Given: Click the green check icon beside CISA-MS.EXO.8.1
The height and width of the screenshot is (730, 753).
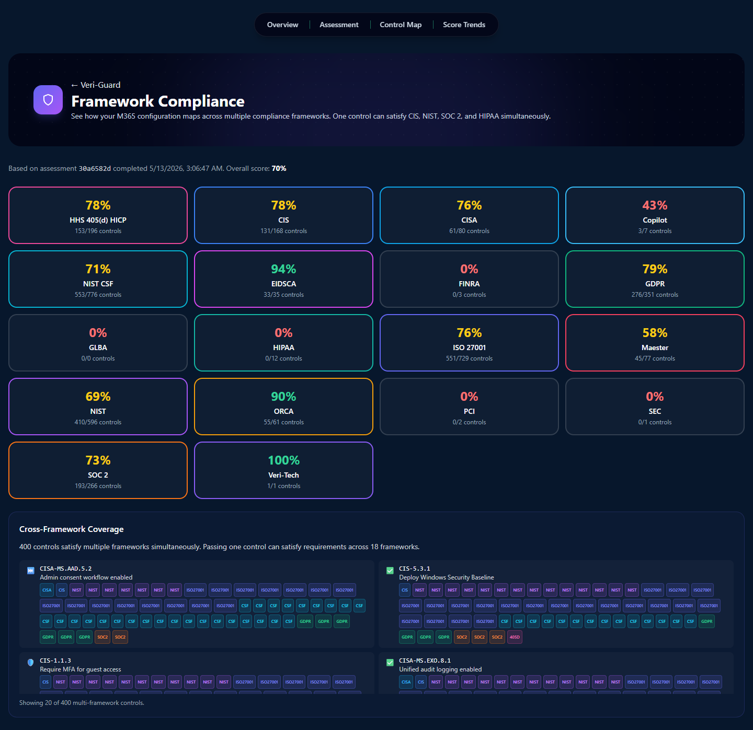Looking at the screenshot, I should pyautogui.click(x=390, y=663).
